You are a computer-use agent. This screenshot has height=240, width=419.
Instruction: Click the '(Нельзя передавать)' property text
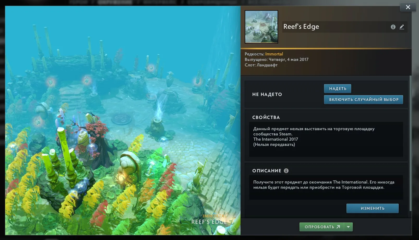coord(274,144)
